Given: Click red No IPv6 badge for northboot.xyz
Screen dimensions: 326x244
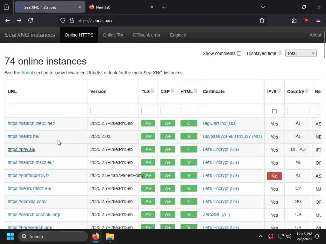Looking at the screenshot, I should coord(274,176).
